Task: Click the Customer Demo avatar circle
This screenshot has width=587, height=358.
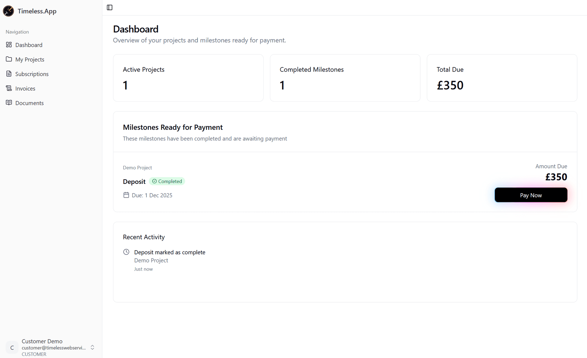Action: click(x=12, y=348)
